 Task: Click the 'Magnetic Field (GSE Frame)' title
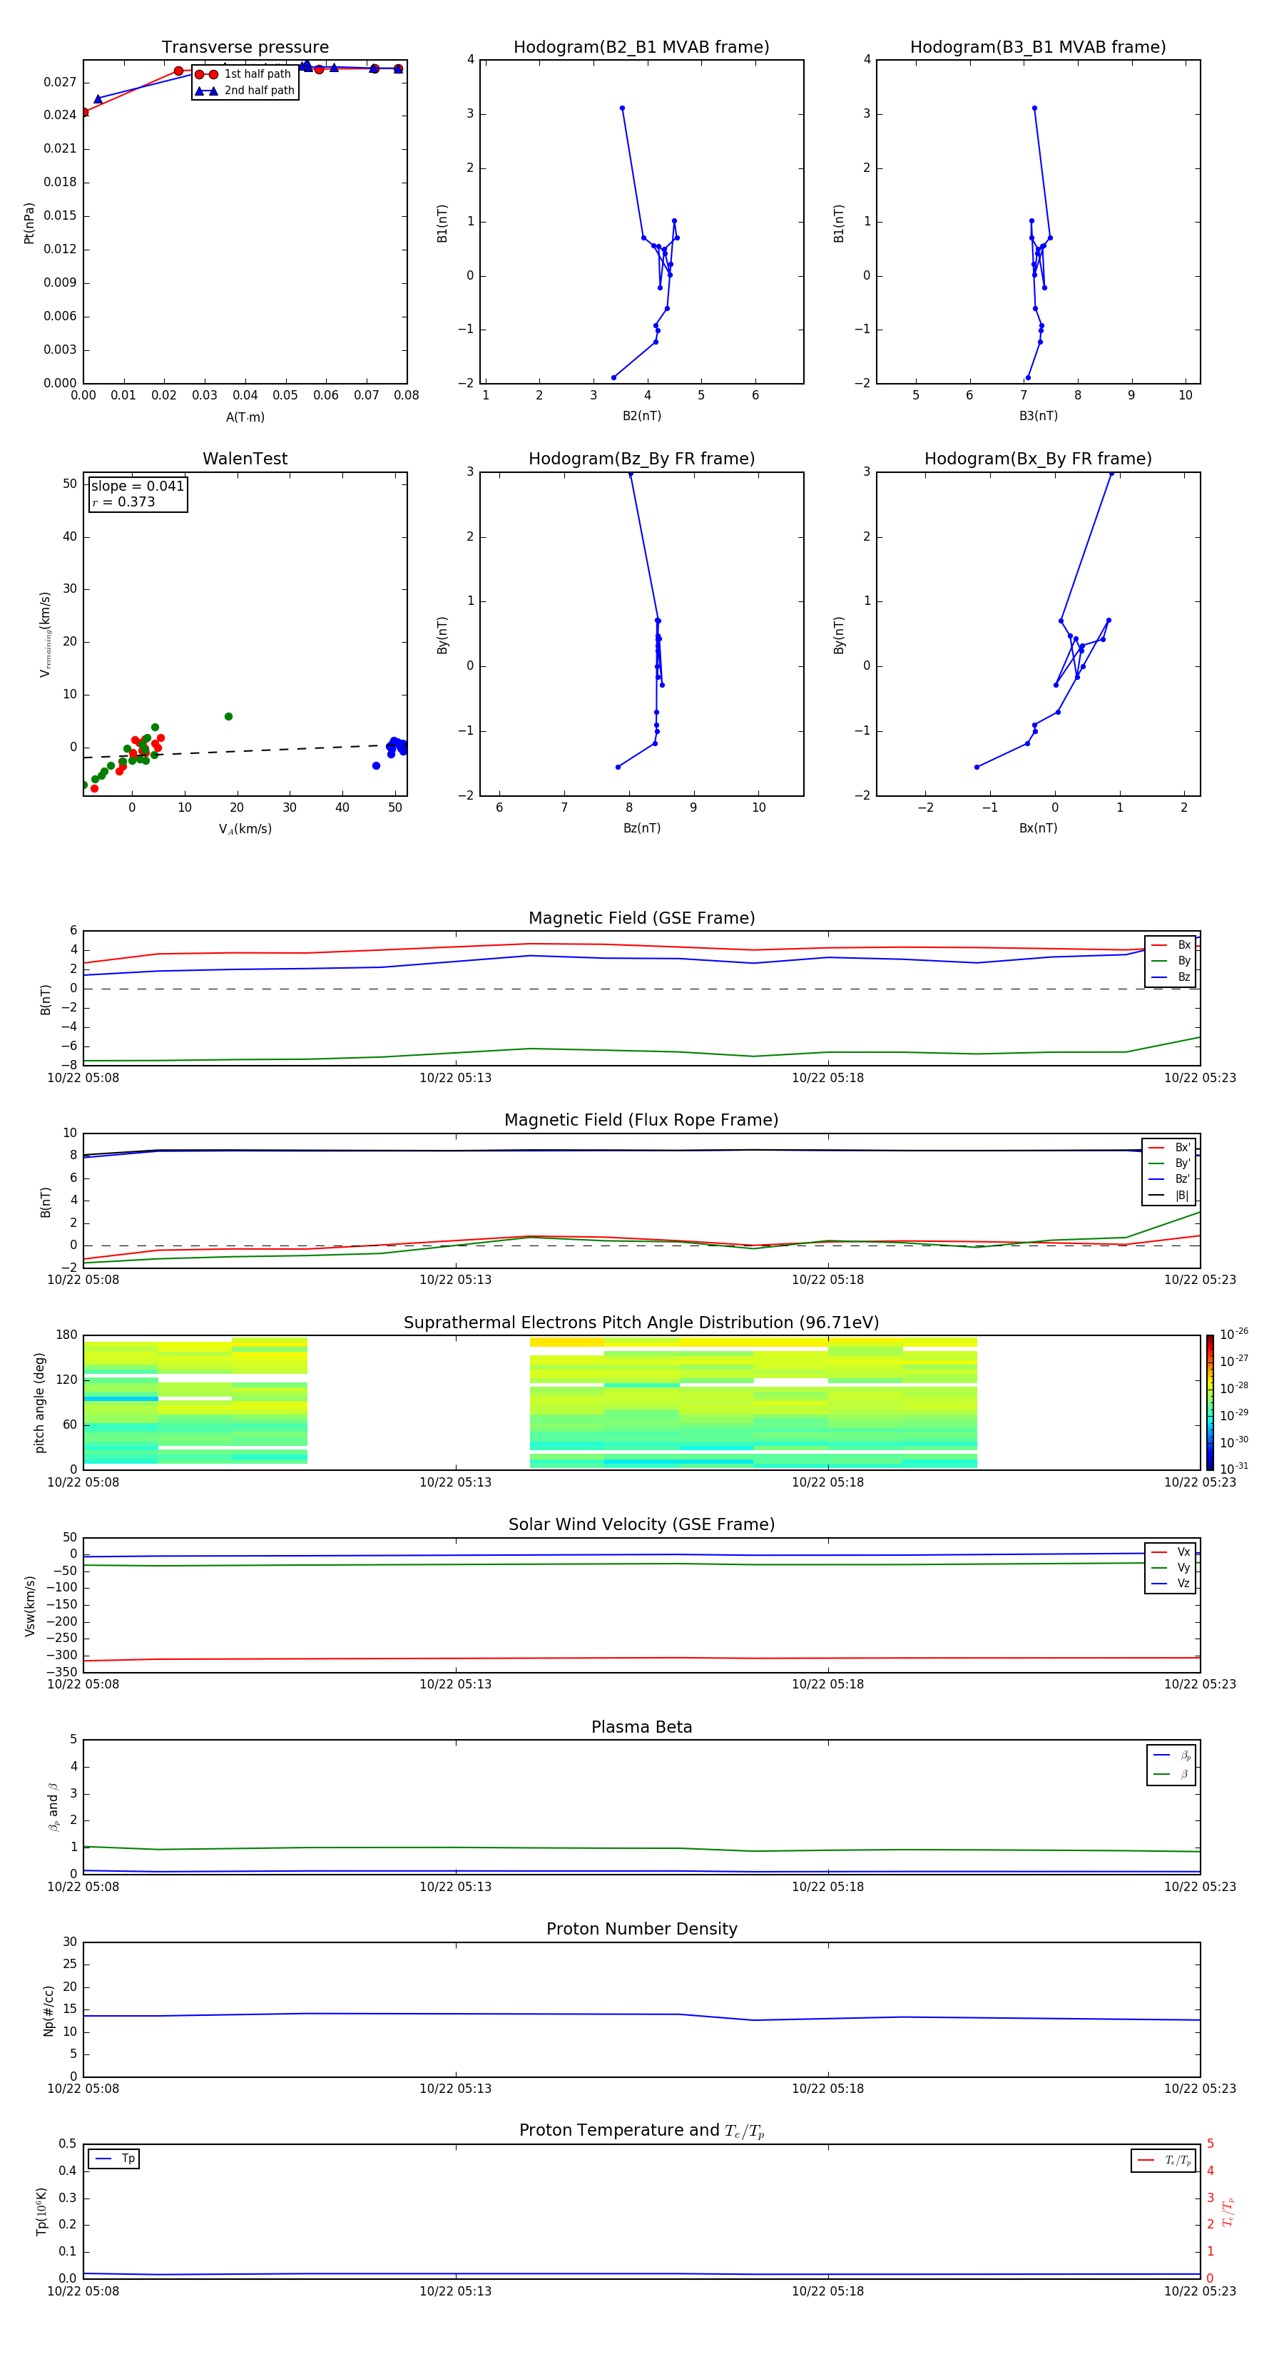[641, 918]
